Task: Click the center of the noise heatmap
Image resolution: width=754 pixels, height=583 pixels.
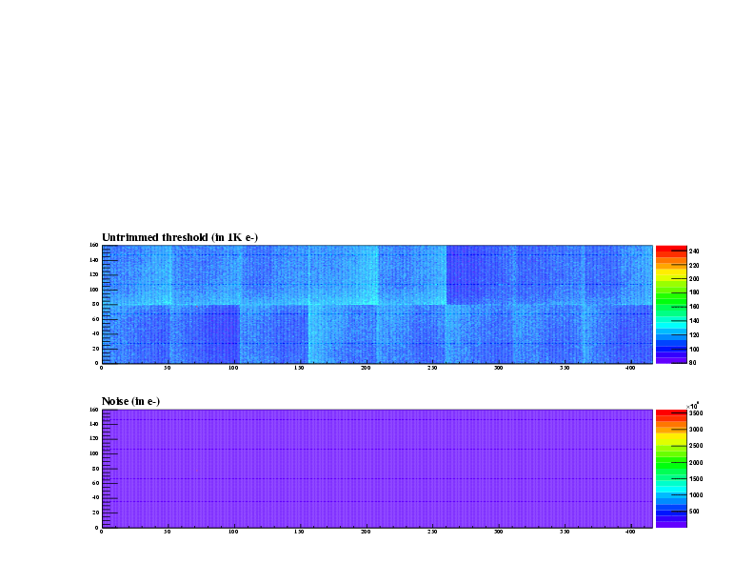Action: pos(377,468)
